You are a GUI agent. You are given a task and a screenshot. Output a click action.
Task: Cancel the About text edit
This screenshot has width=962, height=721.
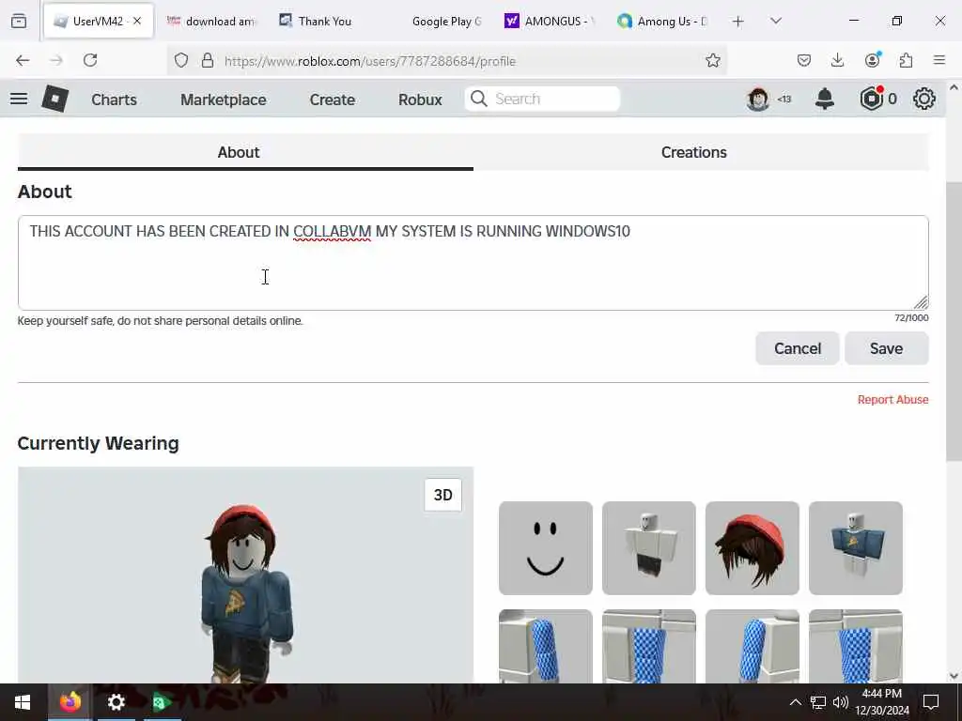pos(797,348)
